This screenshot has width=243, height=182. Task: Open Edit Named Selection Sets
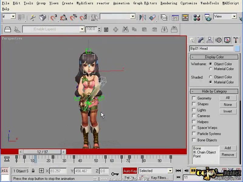point(94,18)
